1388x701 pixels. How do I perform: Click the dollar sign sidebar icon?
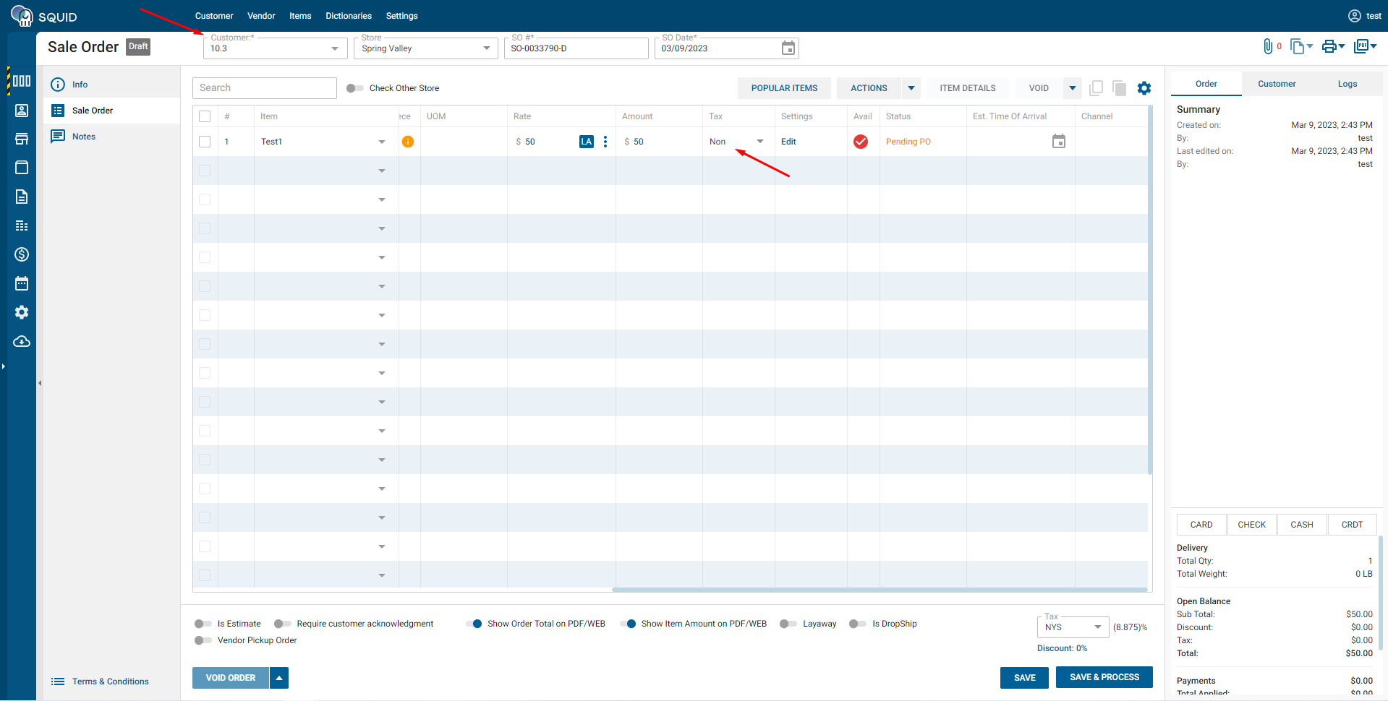[x=22, y=254]
